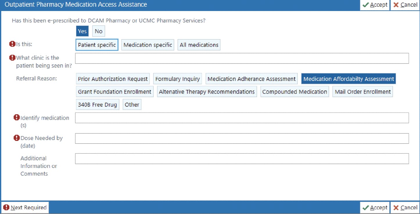Click the exclamation icon beside 'What clinic' label

(x=12, y=57)
